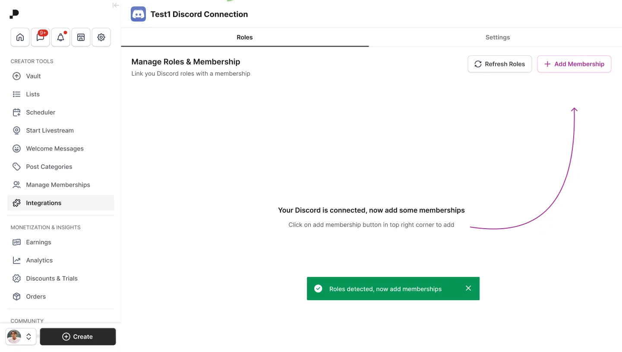The width and height of the screenshot is (622, 352).
Task: Open settings from the top toolbar
Action: 101,38
